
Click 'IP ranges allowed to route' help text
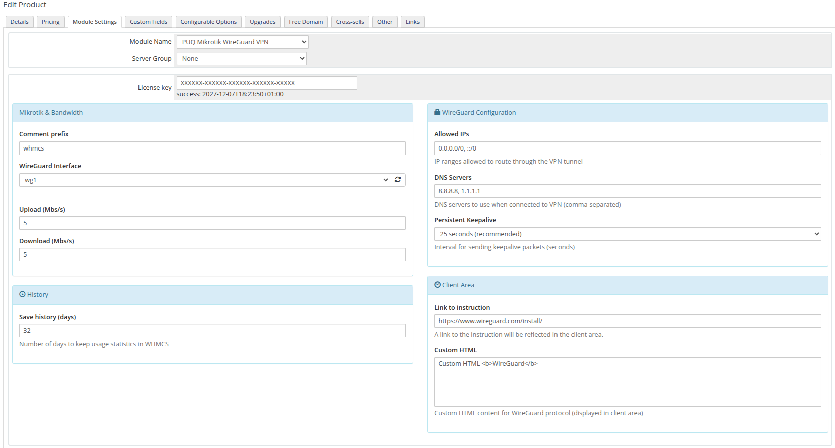pyautogui.click(x=508, y=161)
